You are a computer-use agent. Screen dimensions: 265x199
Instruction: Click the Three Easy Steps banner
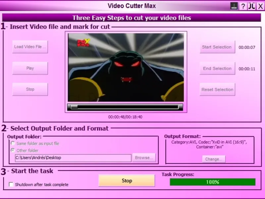click(132, 18)
